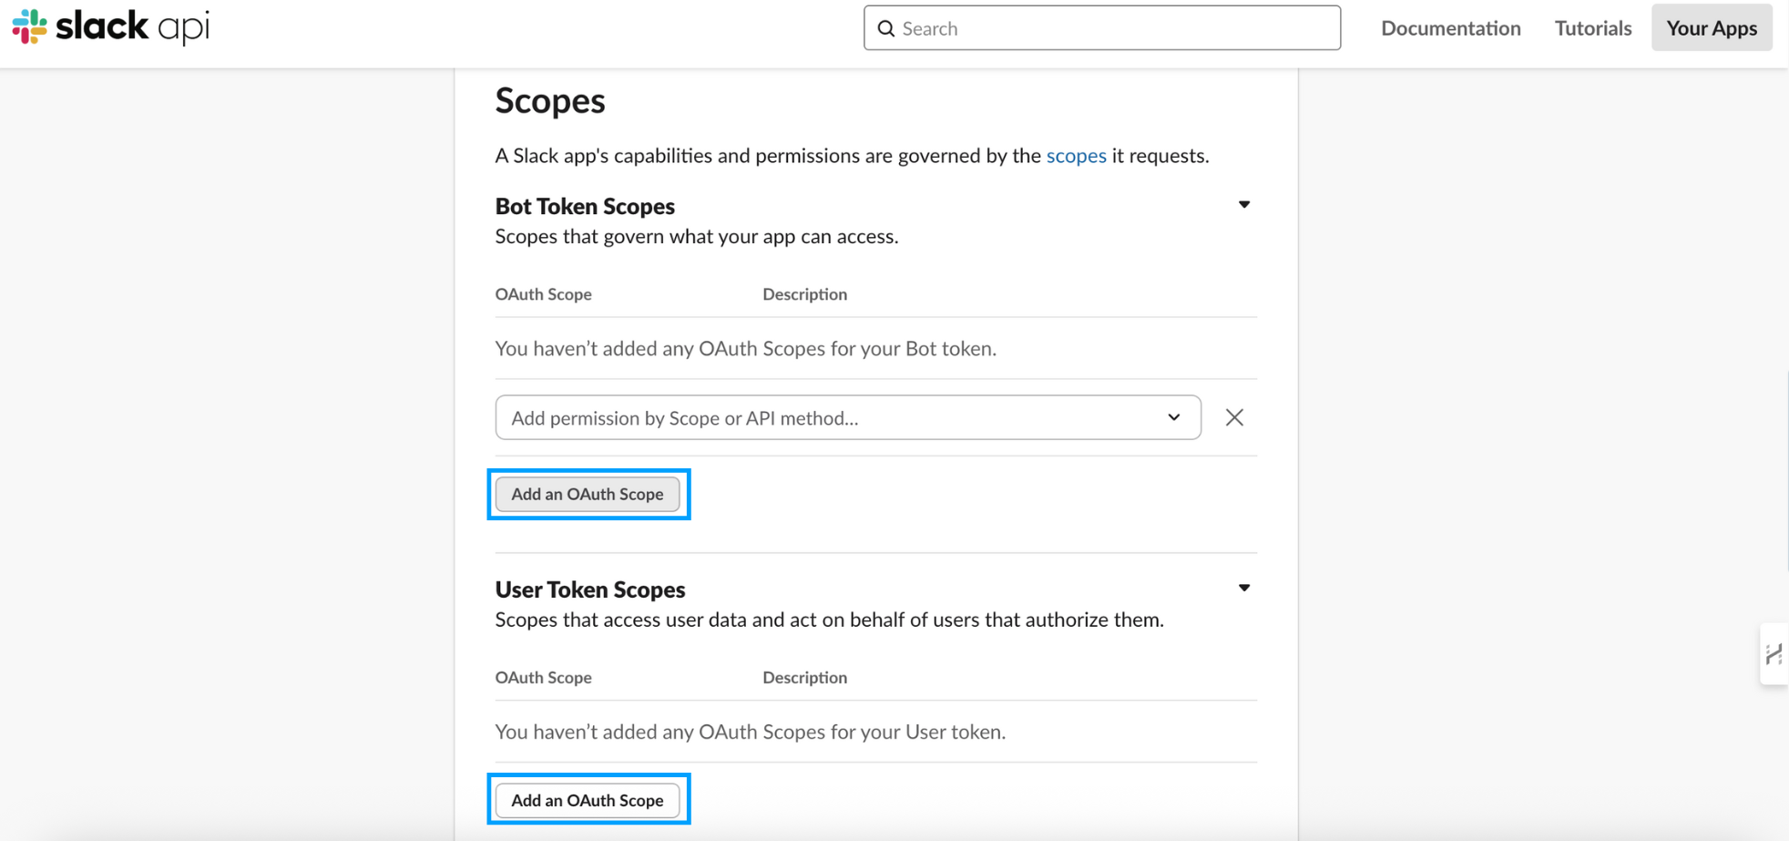This screenshot has height=841, width=1789.
Task: Click the main Scopes page title
Action: point(549,101)
